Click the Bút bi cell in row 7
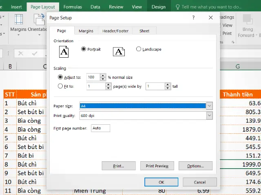This screenshot has width=261, height=195. tap(32, 156)
